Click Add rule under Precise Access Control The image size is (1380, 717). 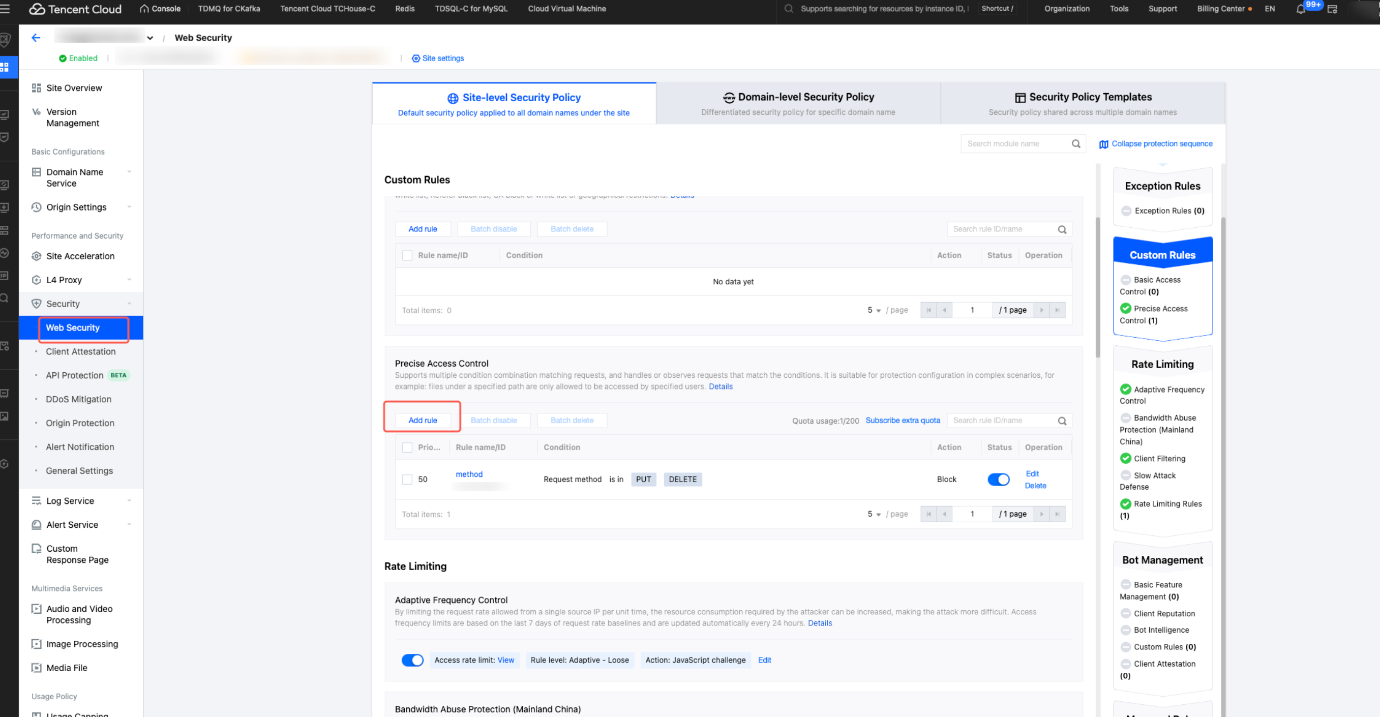(x=422, y=420)
